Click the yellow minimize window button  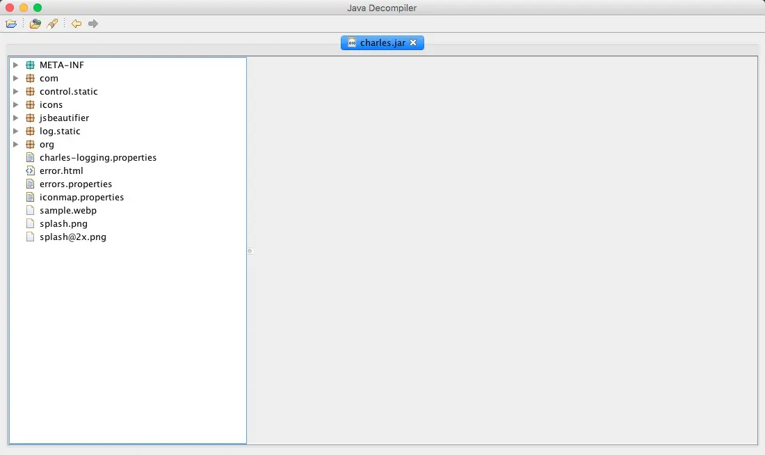24,8
